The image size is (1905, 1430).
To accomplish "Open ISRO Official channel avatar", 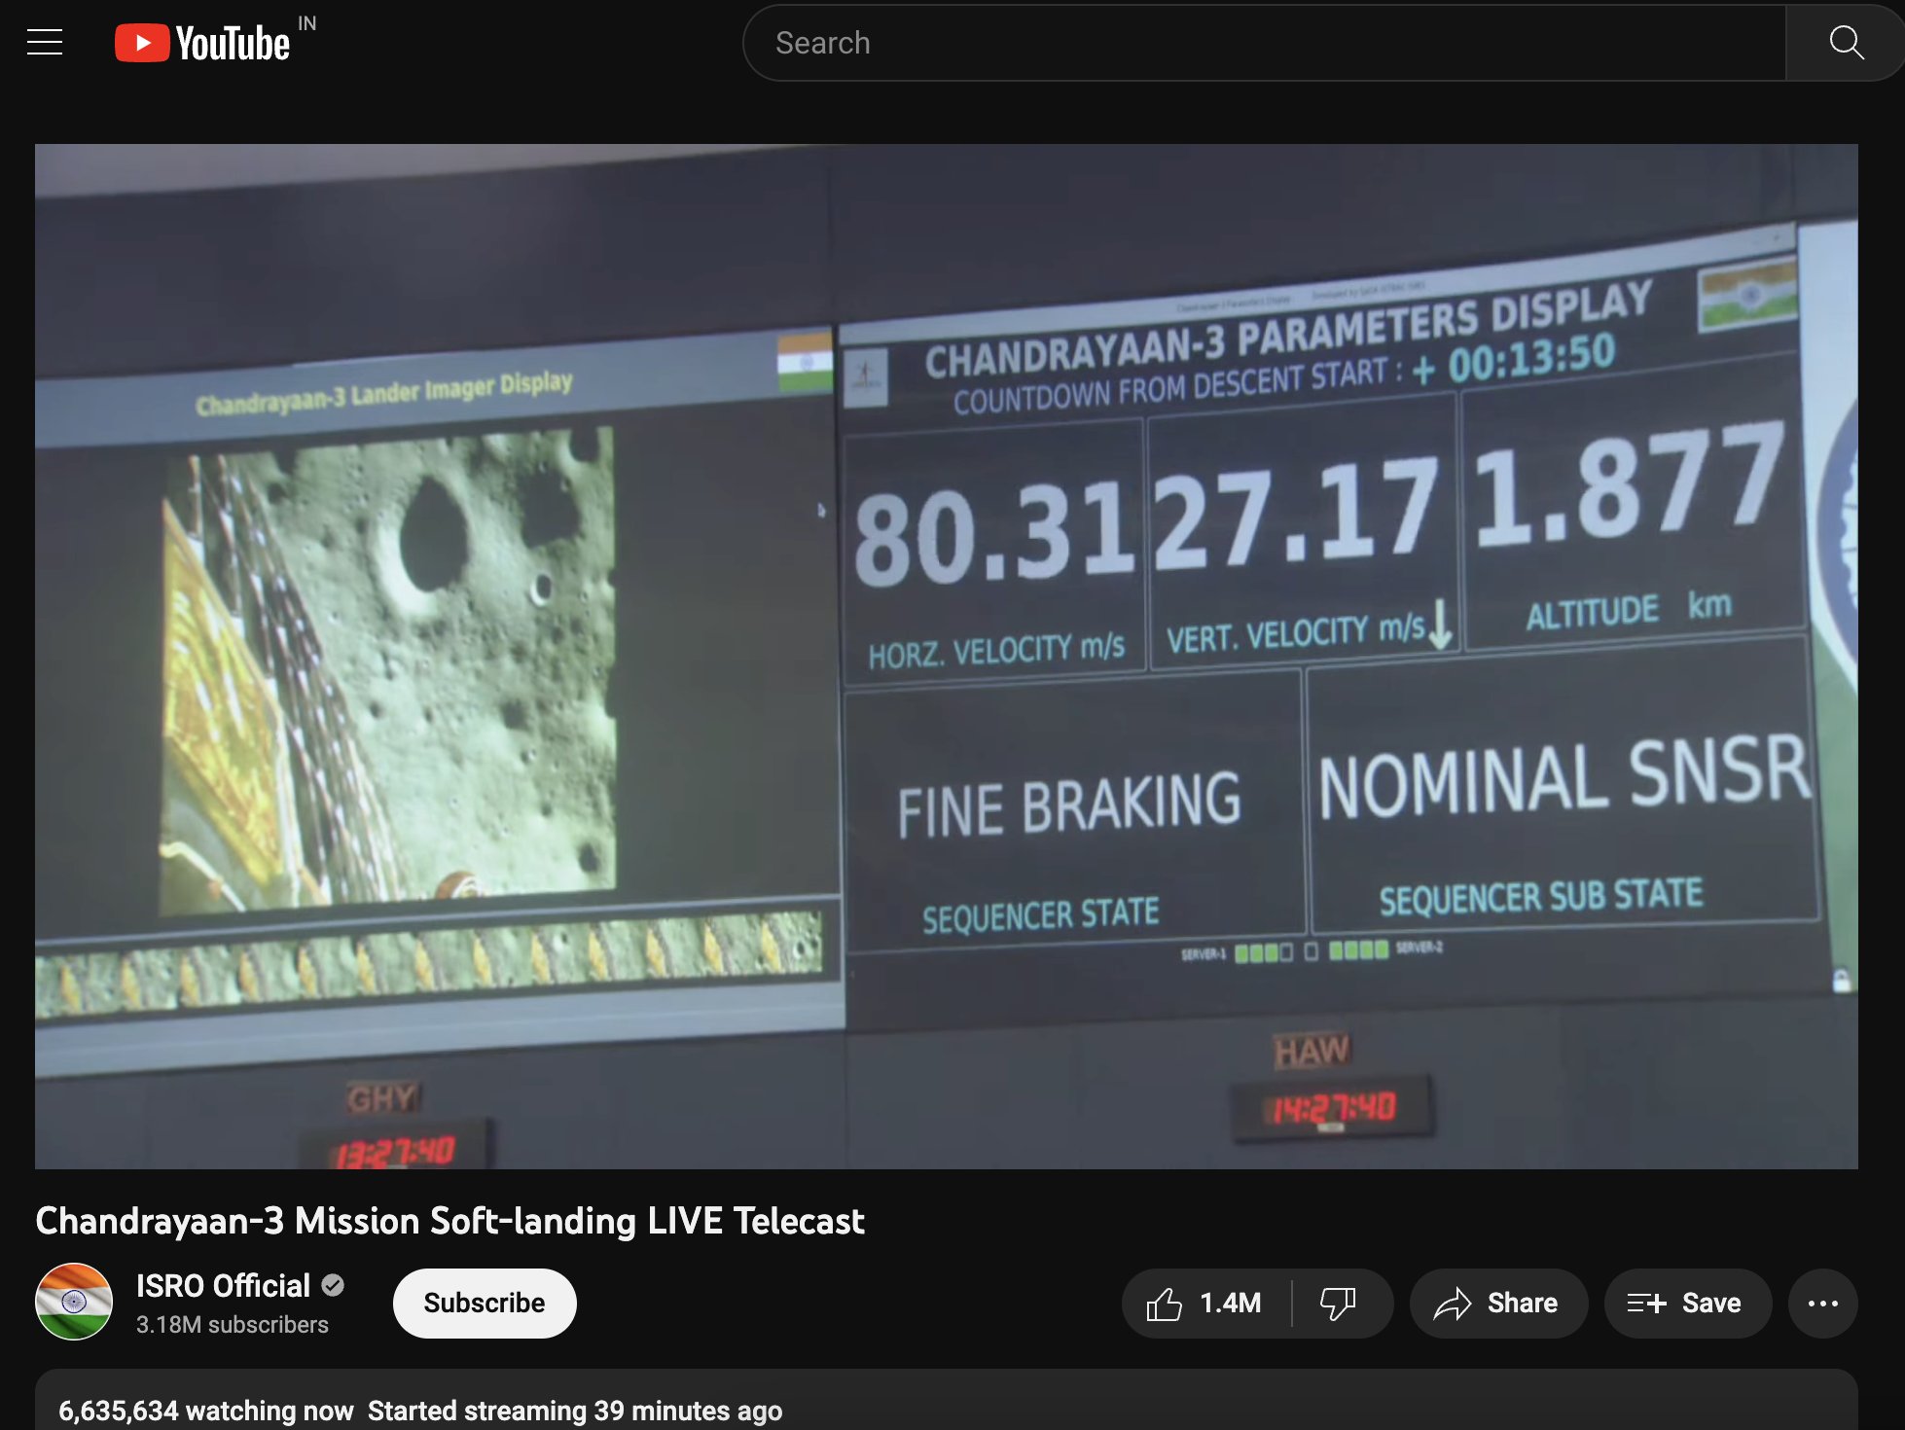I will [74, 1302].
